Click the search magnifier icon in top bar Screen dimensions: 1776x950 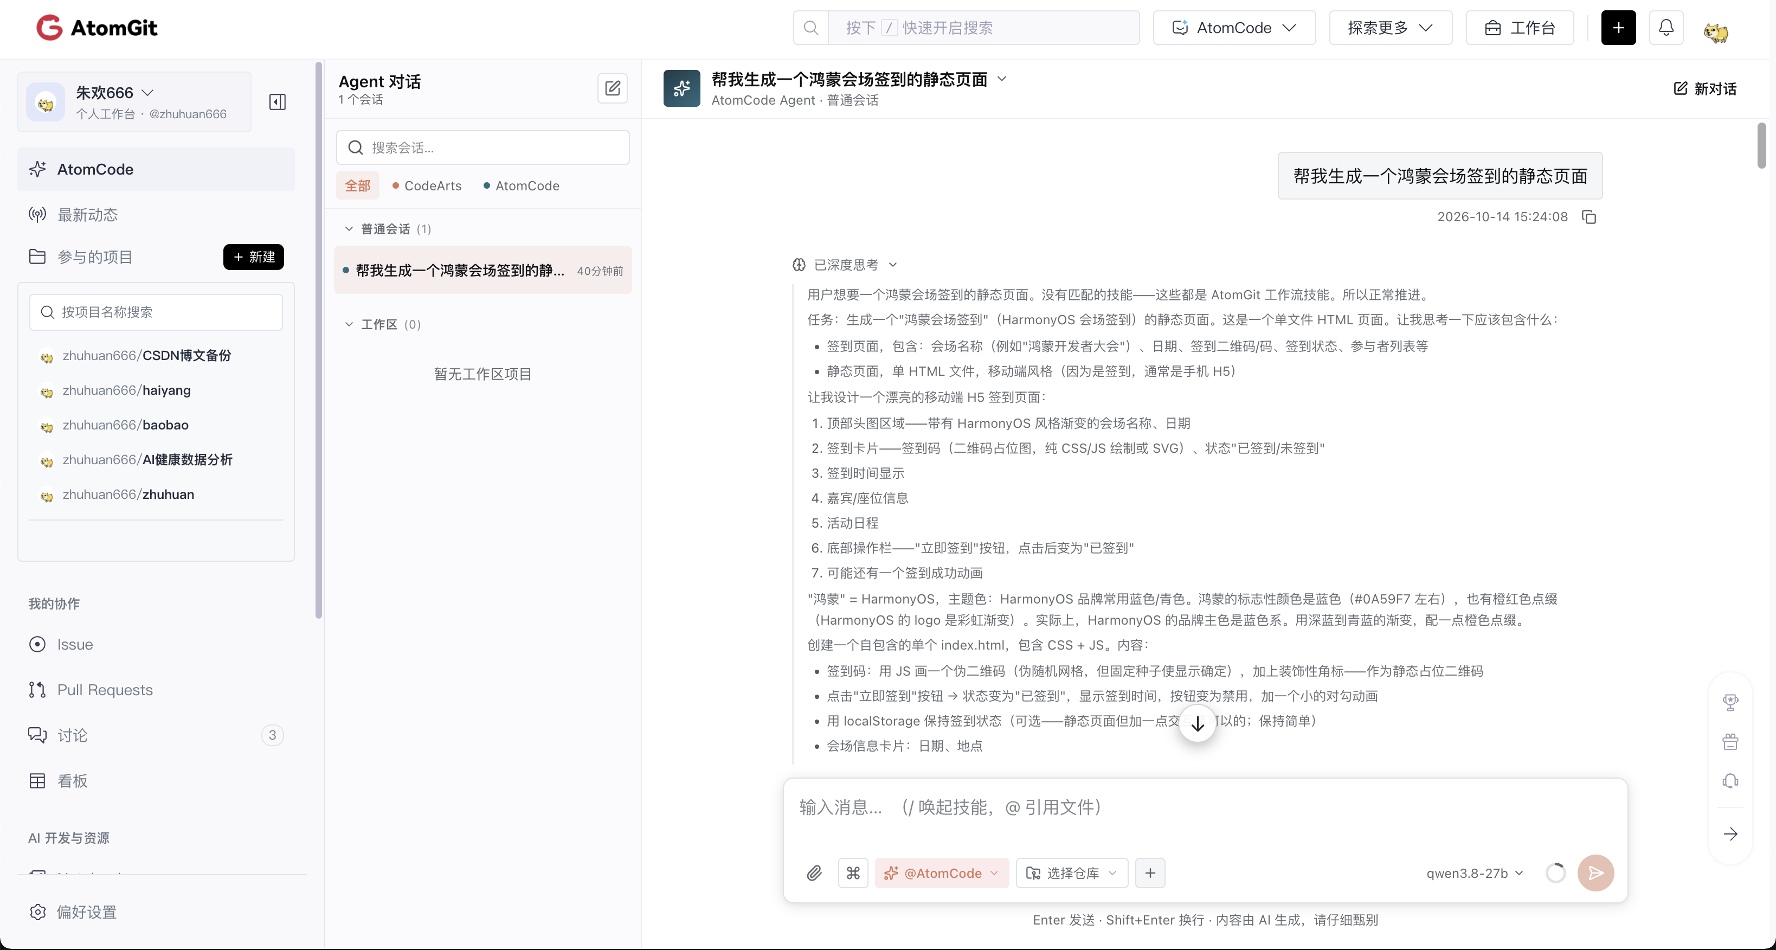coord(811,28)
